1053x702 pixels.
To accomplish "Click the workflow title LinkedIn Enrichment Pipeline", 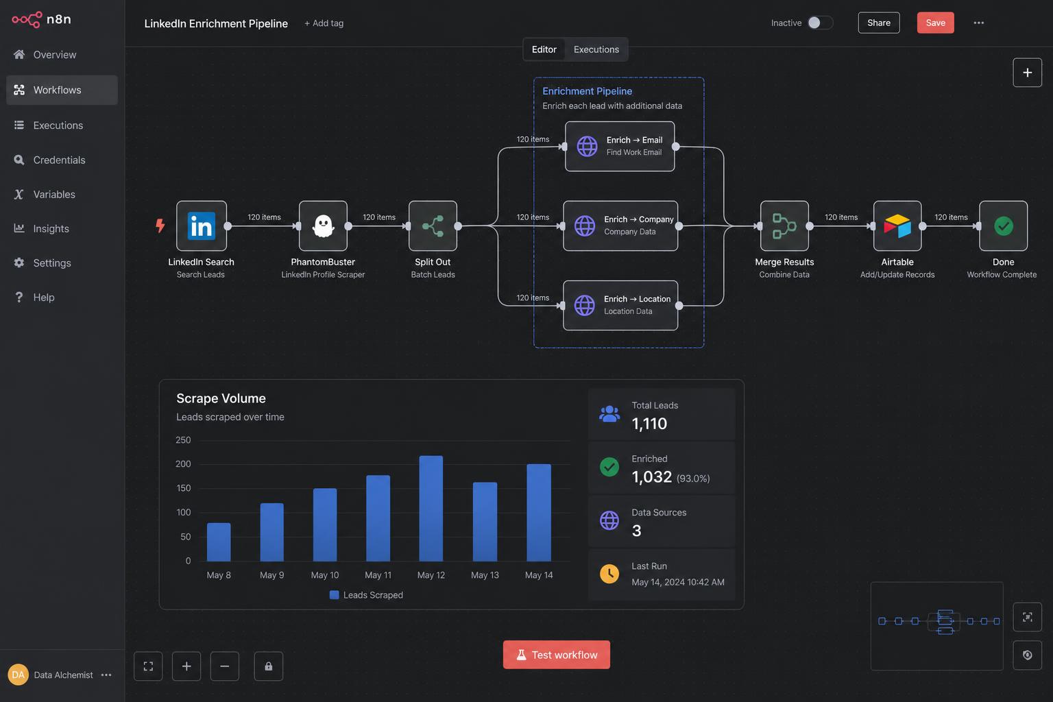I will coord(216,23).
